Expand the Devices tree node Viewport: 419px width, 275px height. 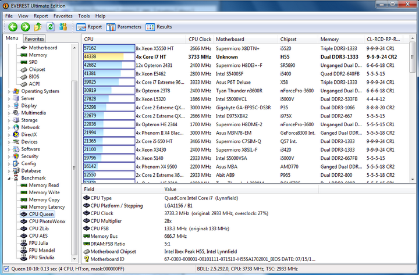9,142
